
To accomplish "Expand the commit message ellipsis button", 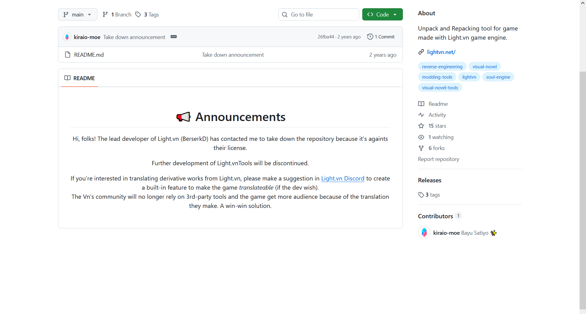I will [174, 37].
